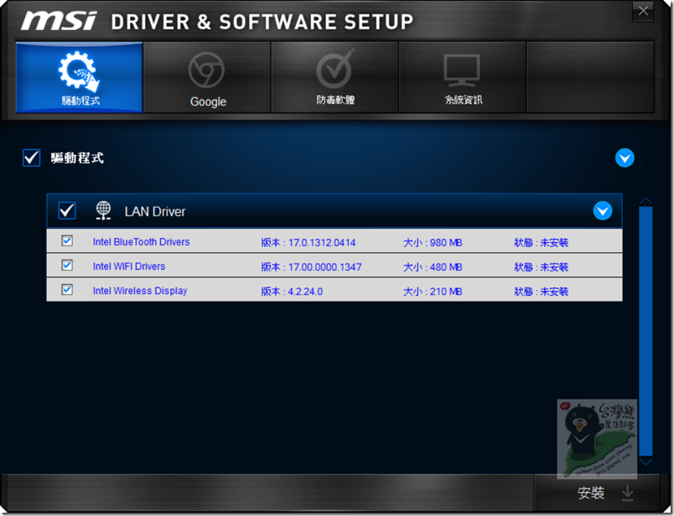Viewport: 674px width, 516px height.
Task: Click the 480 MB size text
Action: [x=446, y=267]
